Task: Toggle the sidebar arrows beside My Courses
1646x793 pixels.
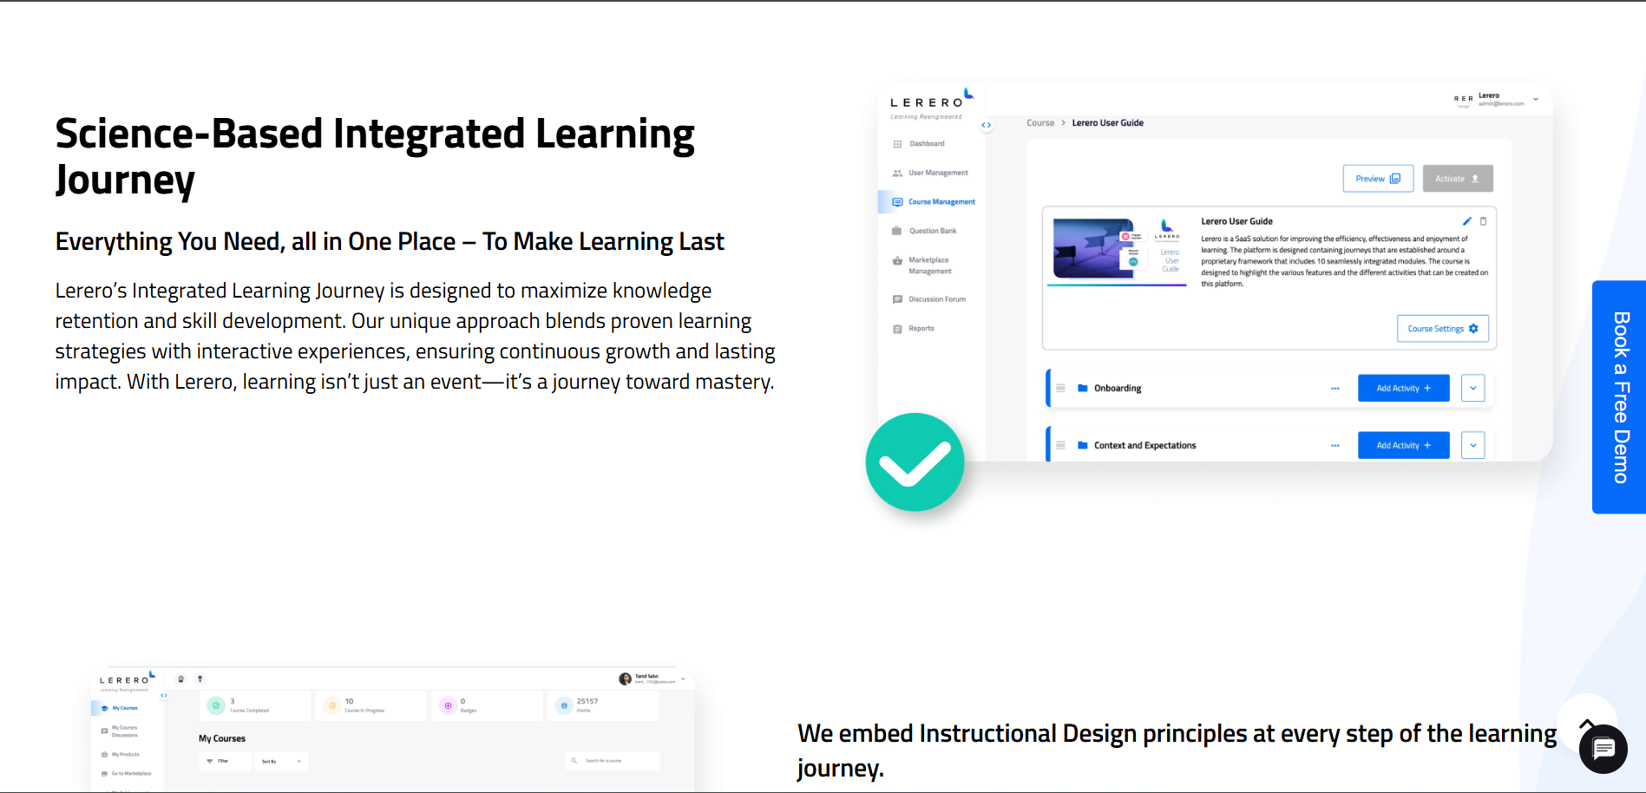Action: point(164,696)
